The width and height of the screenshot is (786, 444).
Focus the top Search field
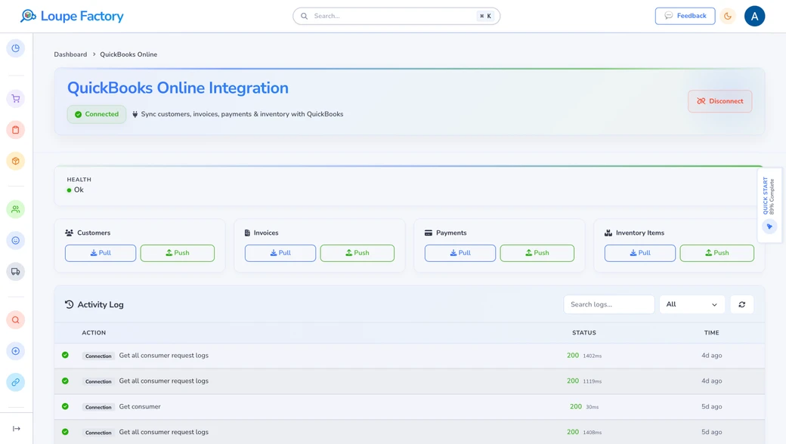pos(396,16)
